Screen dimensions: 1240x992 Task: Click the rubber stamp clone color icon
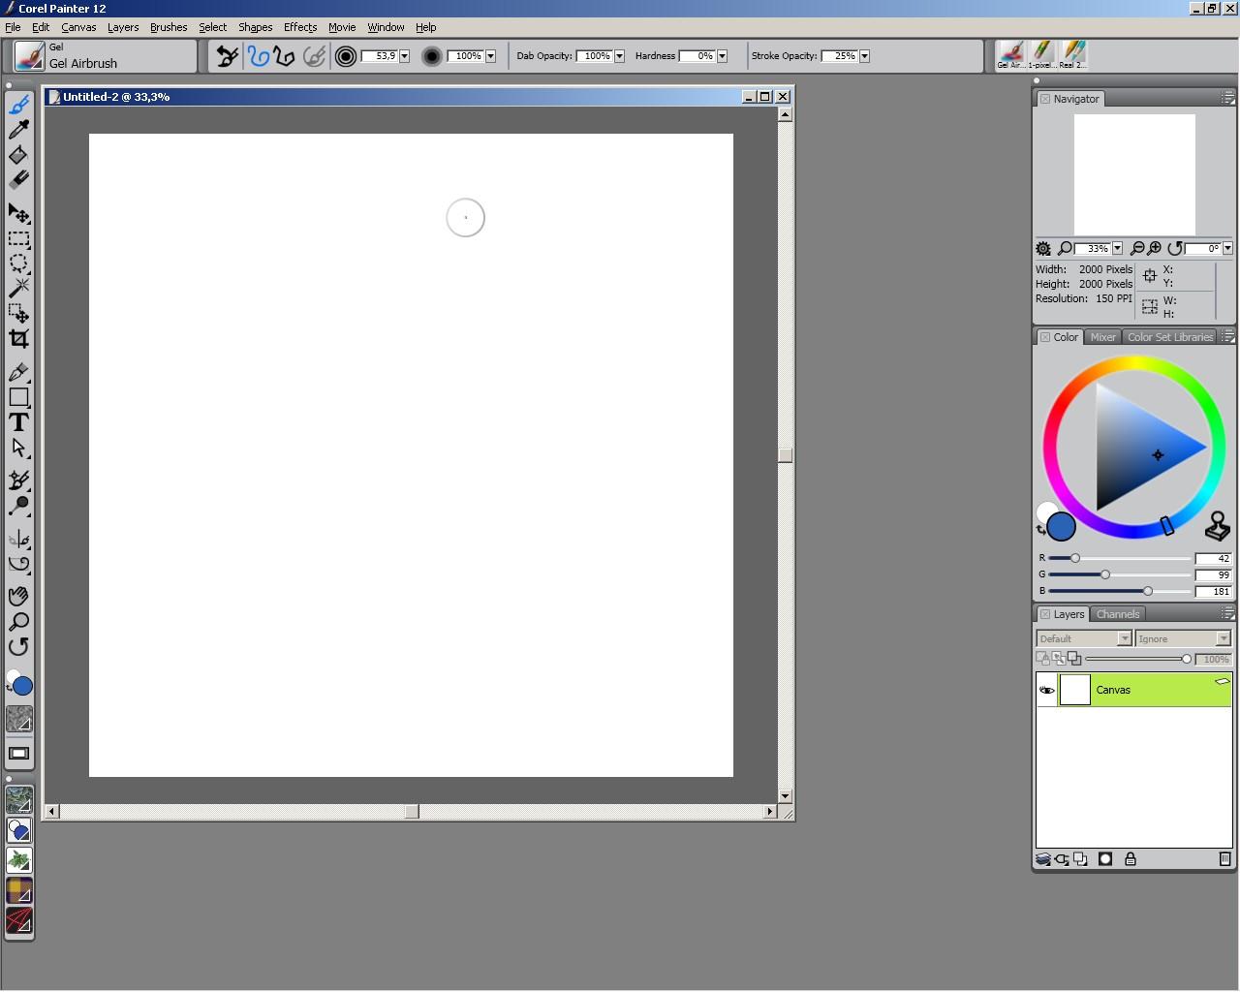tap(1218, 526)
